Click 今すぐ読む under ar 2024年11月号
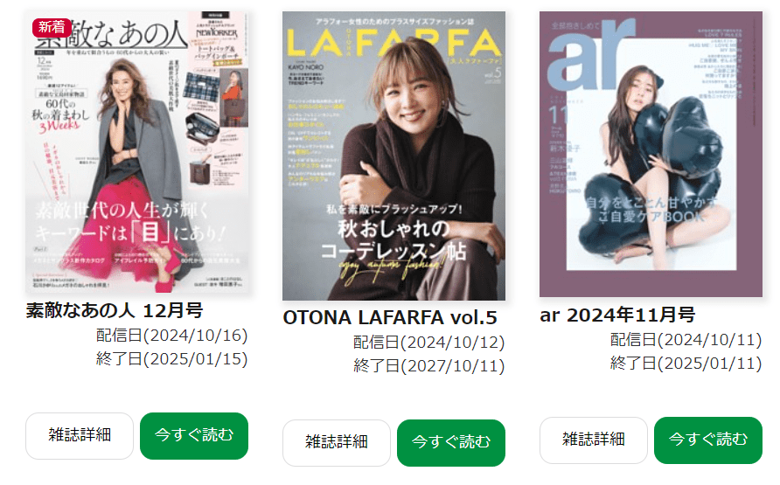This screenshot has height=485, width=780. point(708,440)
